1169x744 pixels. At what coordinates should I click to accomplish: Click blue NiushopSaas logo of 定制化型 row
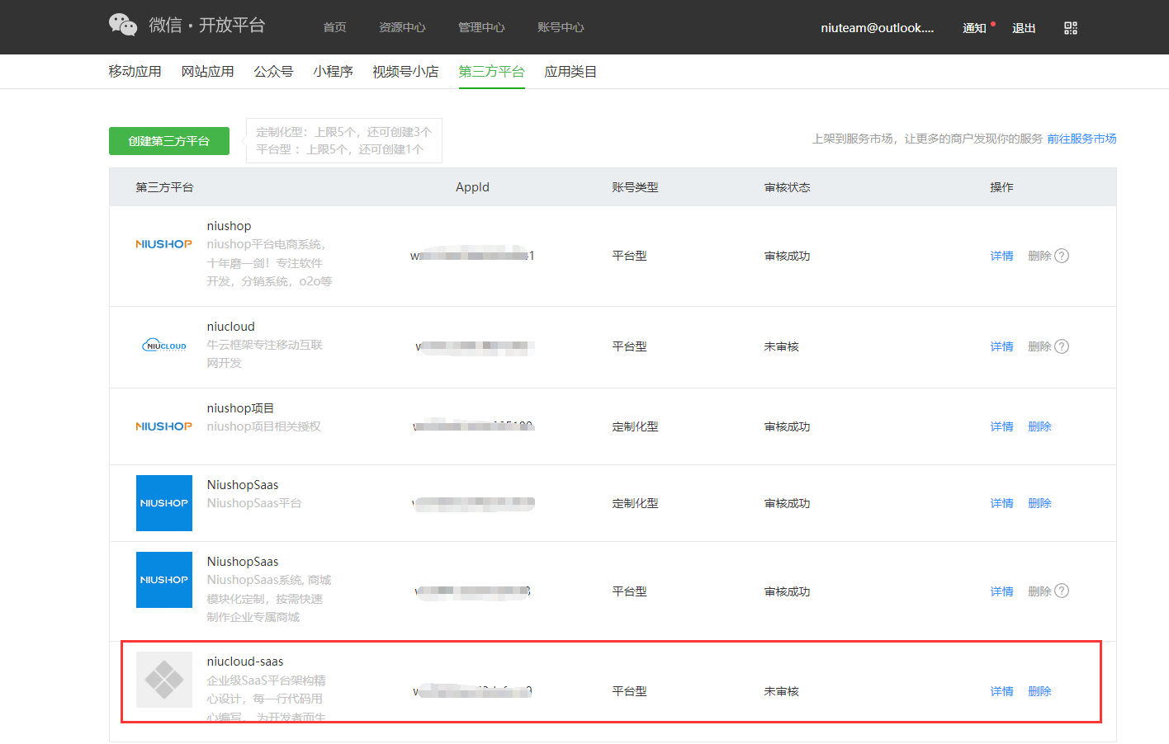(164, 503)
